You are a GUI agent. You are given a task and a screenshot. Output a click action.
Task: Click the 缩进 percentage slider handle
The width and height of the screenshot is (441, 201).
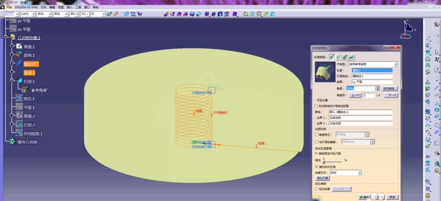pos(324,162)
